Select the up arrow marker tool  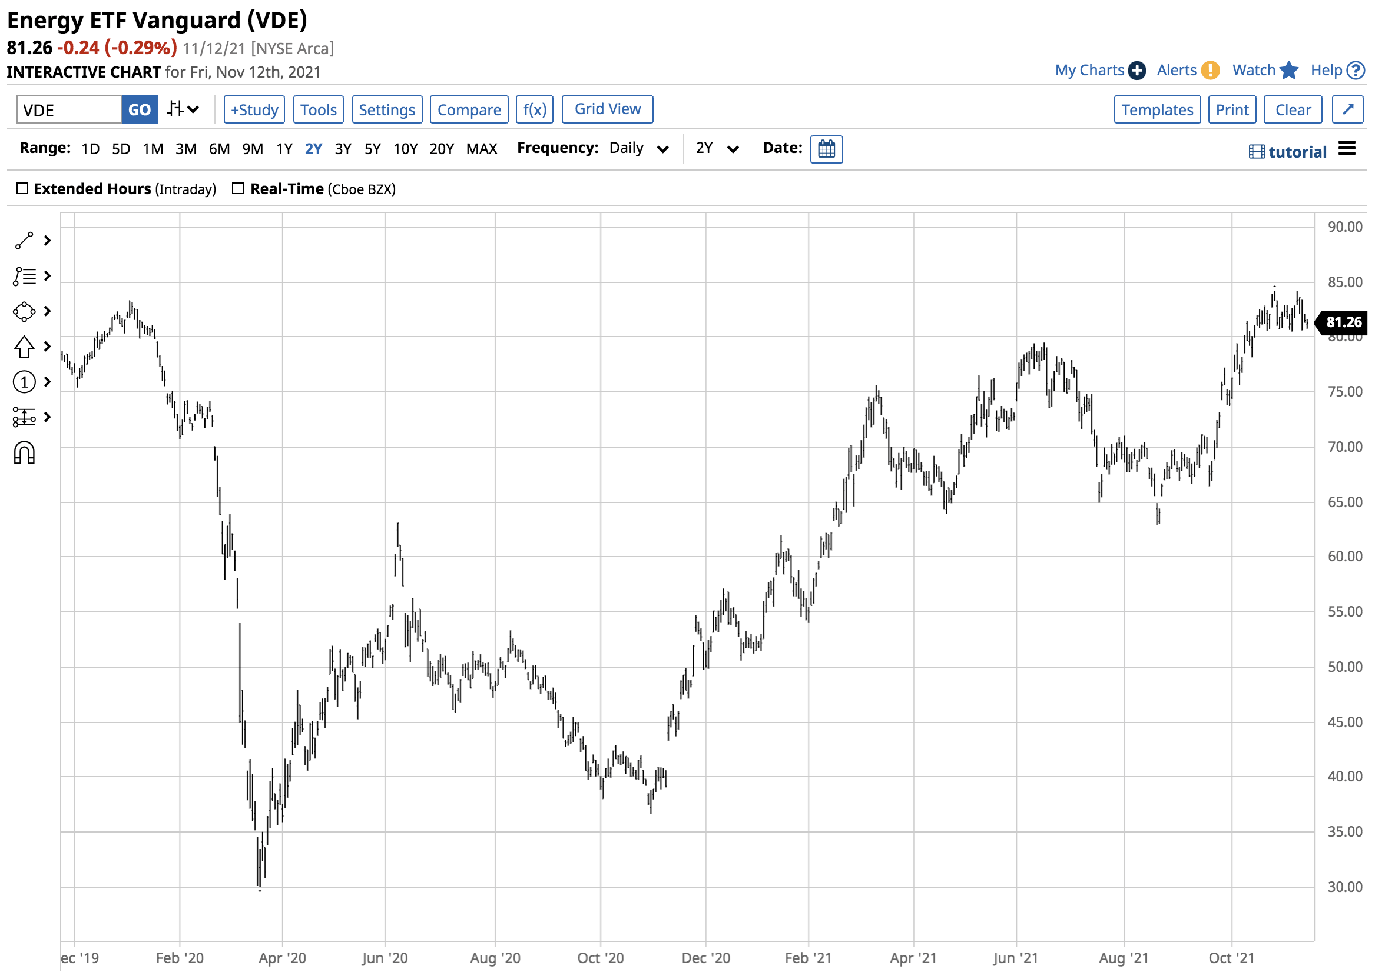[x=24, y=347]
